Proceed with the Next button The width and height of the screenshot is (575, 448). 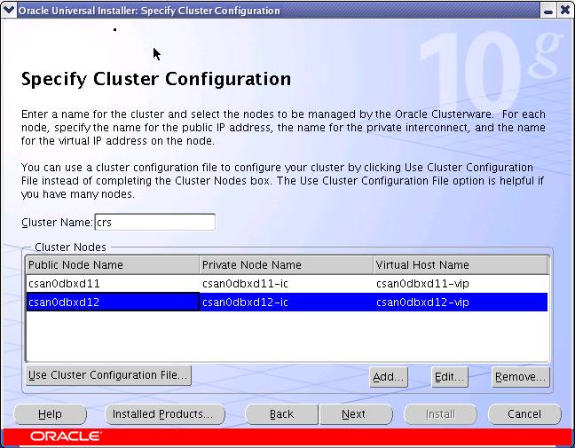[356, 414]
